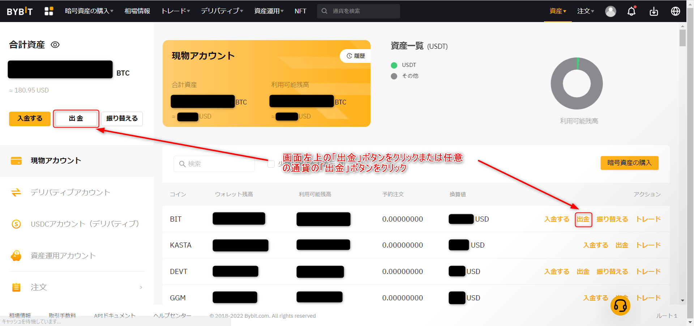Open the NFT menu item
The image size is (694, 326).
pos(300,11)
